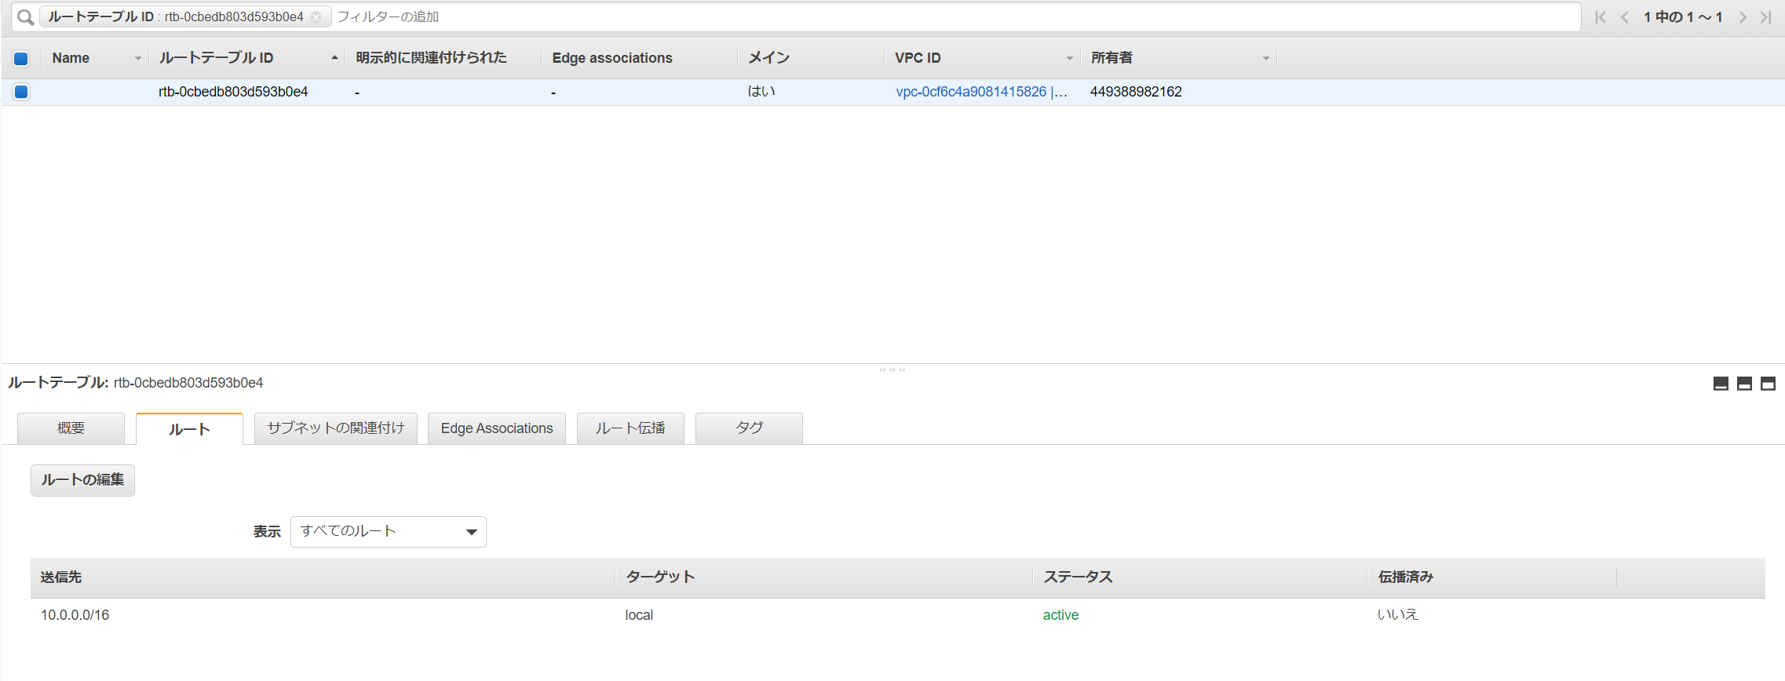Click destination 10.0.0.0/16
The image size is (1785, 681).
click(75, 615)
